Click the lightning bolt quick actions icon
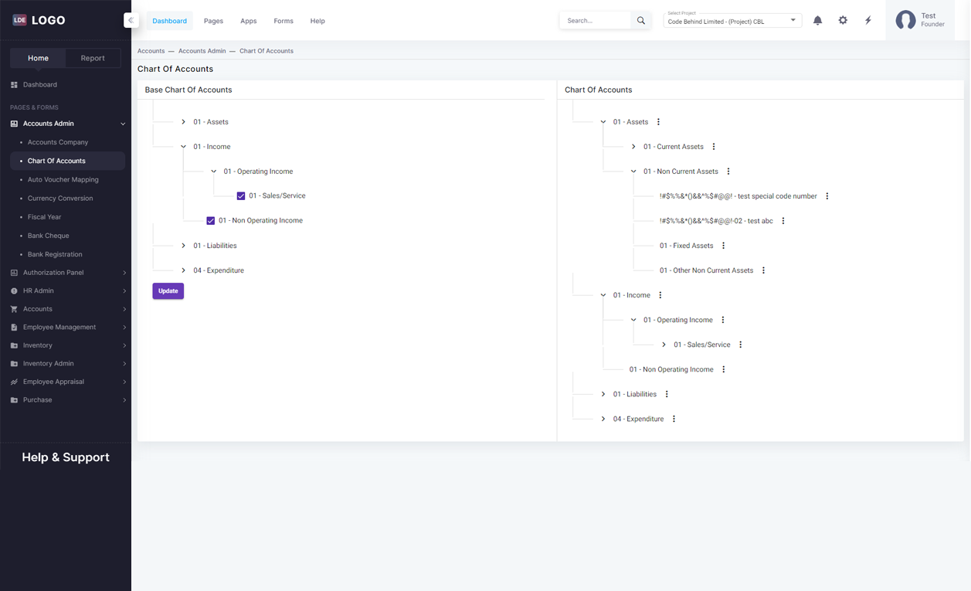Image resolution: width=971 pixels, height=591 pixels. click(868, 21)
